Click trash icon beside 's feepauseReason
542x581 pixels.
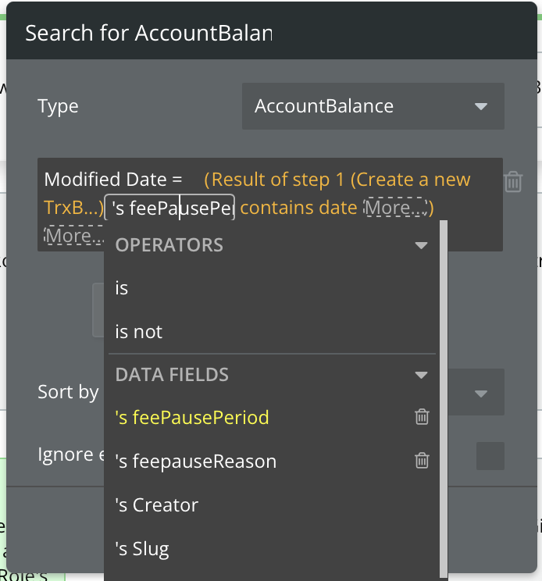coord(422,461)
